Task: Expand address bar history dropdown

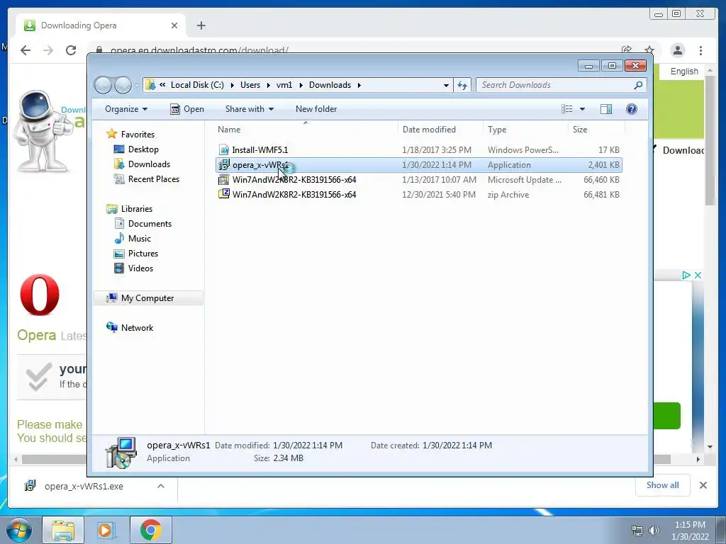Action: (446, 85)
